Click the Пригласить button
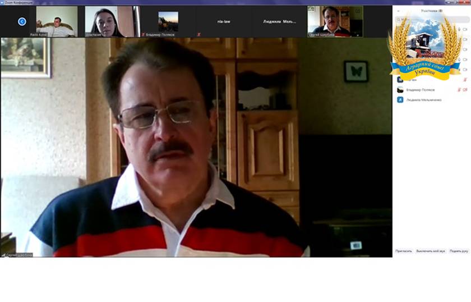 click(x=404, y=251)
